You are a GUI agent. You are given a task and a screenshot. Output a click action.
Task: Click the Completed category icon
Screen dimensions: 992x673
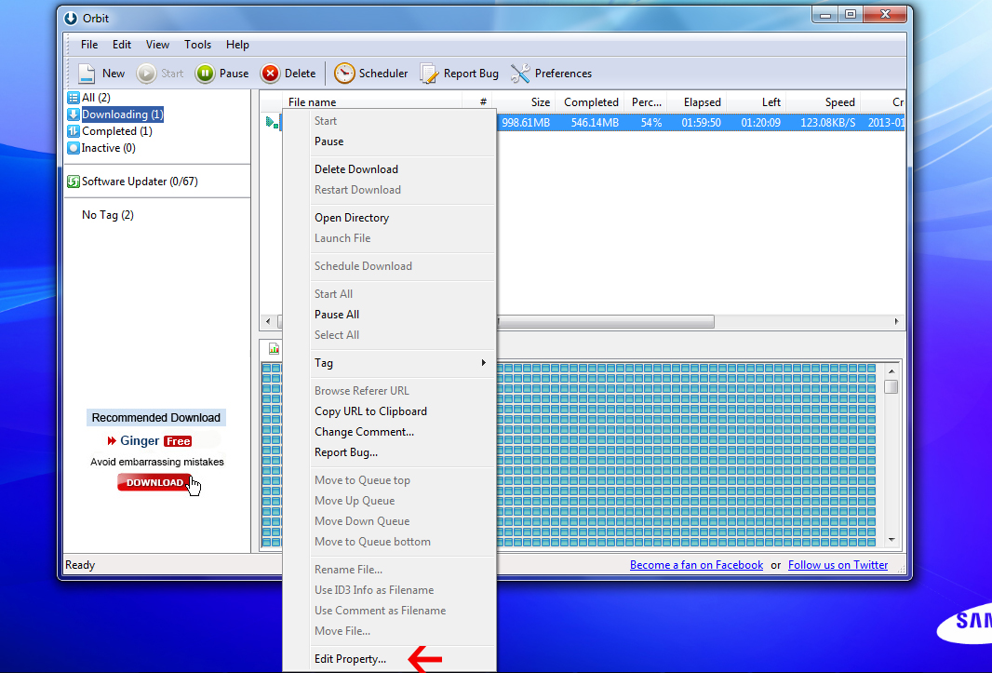(74, 131)
